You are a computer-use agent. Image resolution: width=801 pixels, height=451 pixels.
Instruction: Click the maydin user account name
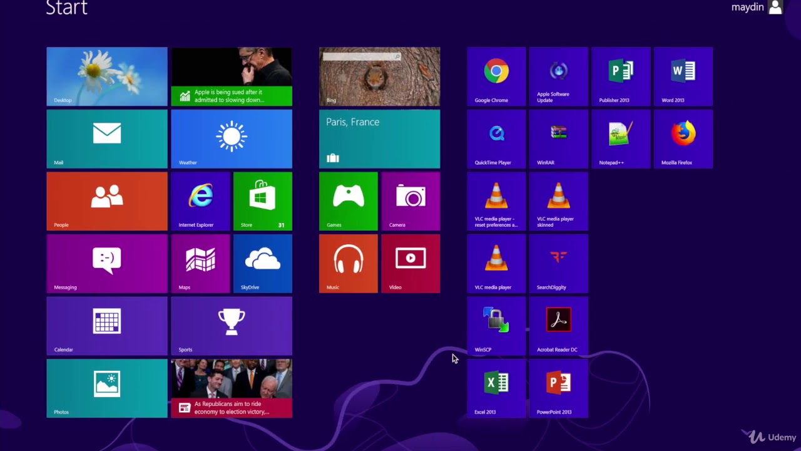click(x=748, y=8)
